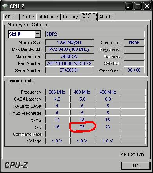
Task: Click the Max Bandwidth PC2-6400 field
Action: [69, 49]
